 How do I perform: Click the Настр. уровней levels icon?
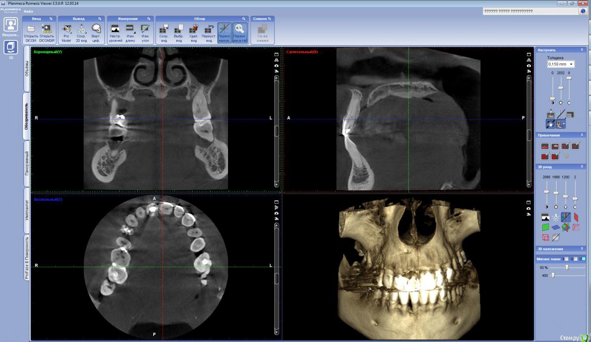click(115, 29)
